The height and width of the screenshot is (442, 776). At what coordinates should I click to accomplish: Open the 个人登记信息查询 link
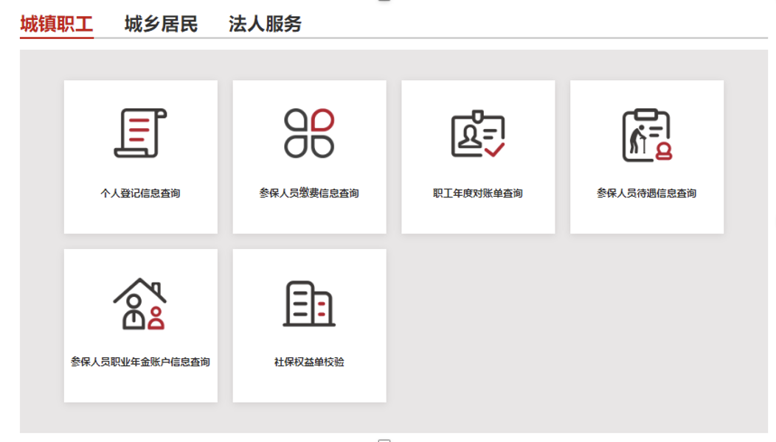(141, 193)
